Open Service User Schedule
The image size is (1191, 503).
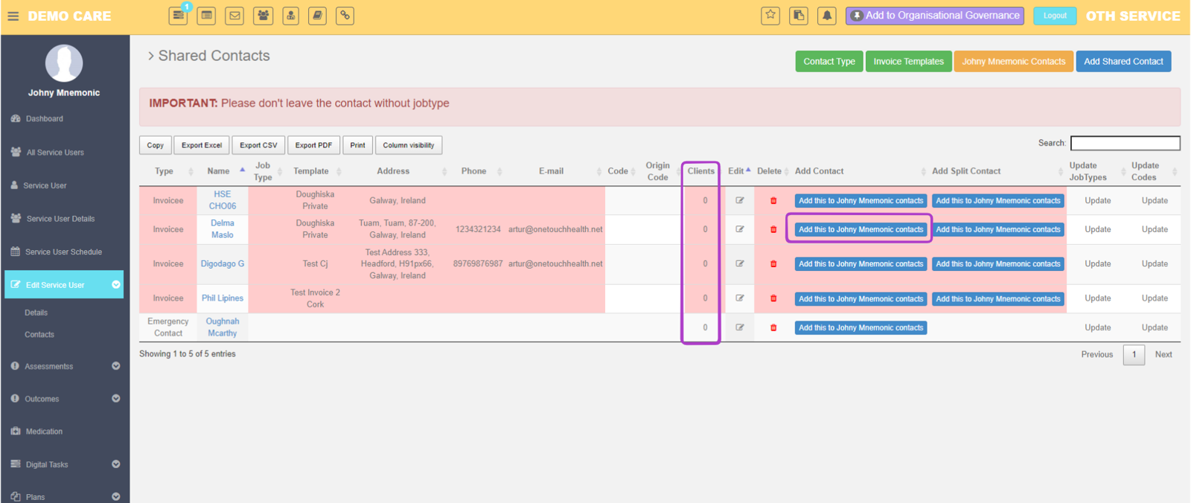click(65, 251)
